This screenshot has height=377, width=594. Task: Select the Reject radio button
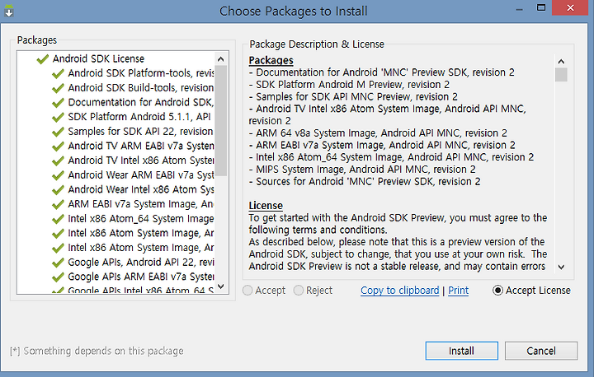(299, 291)
